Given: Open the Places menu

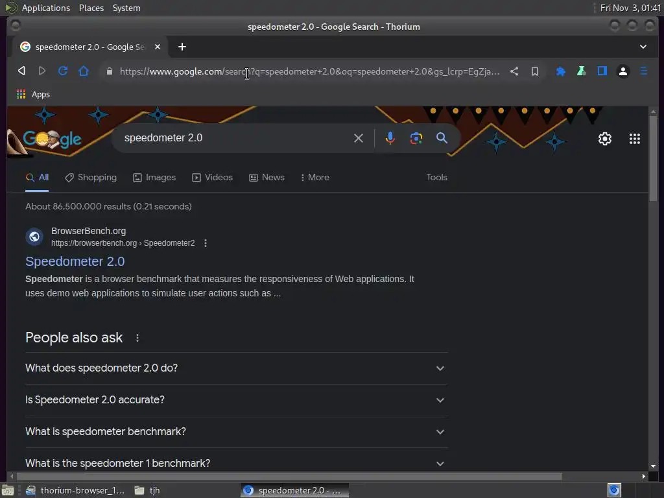Looking at the screenshot, I should [91, 8].
